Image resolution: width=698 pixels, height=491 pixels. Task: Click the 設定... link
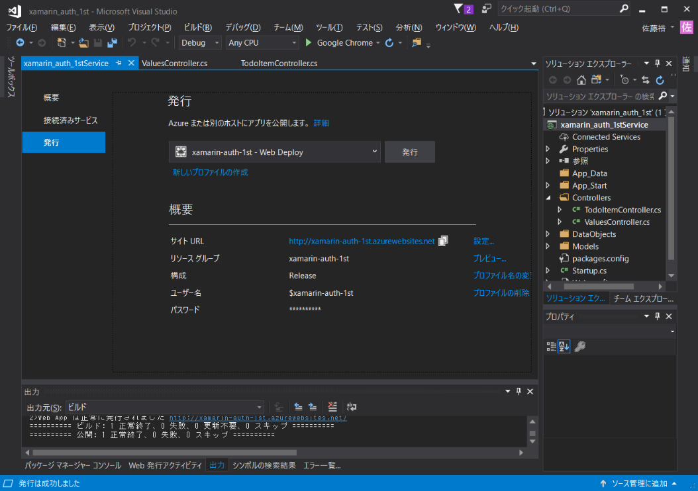(x=484, y=241)
